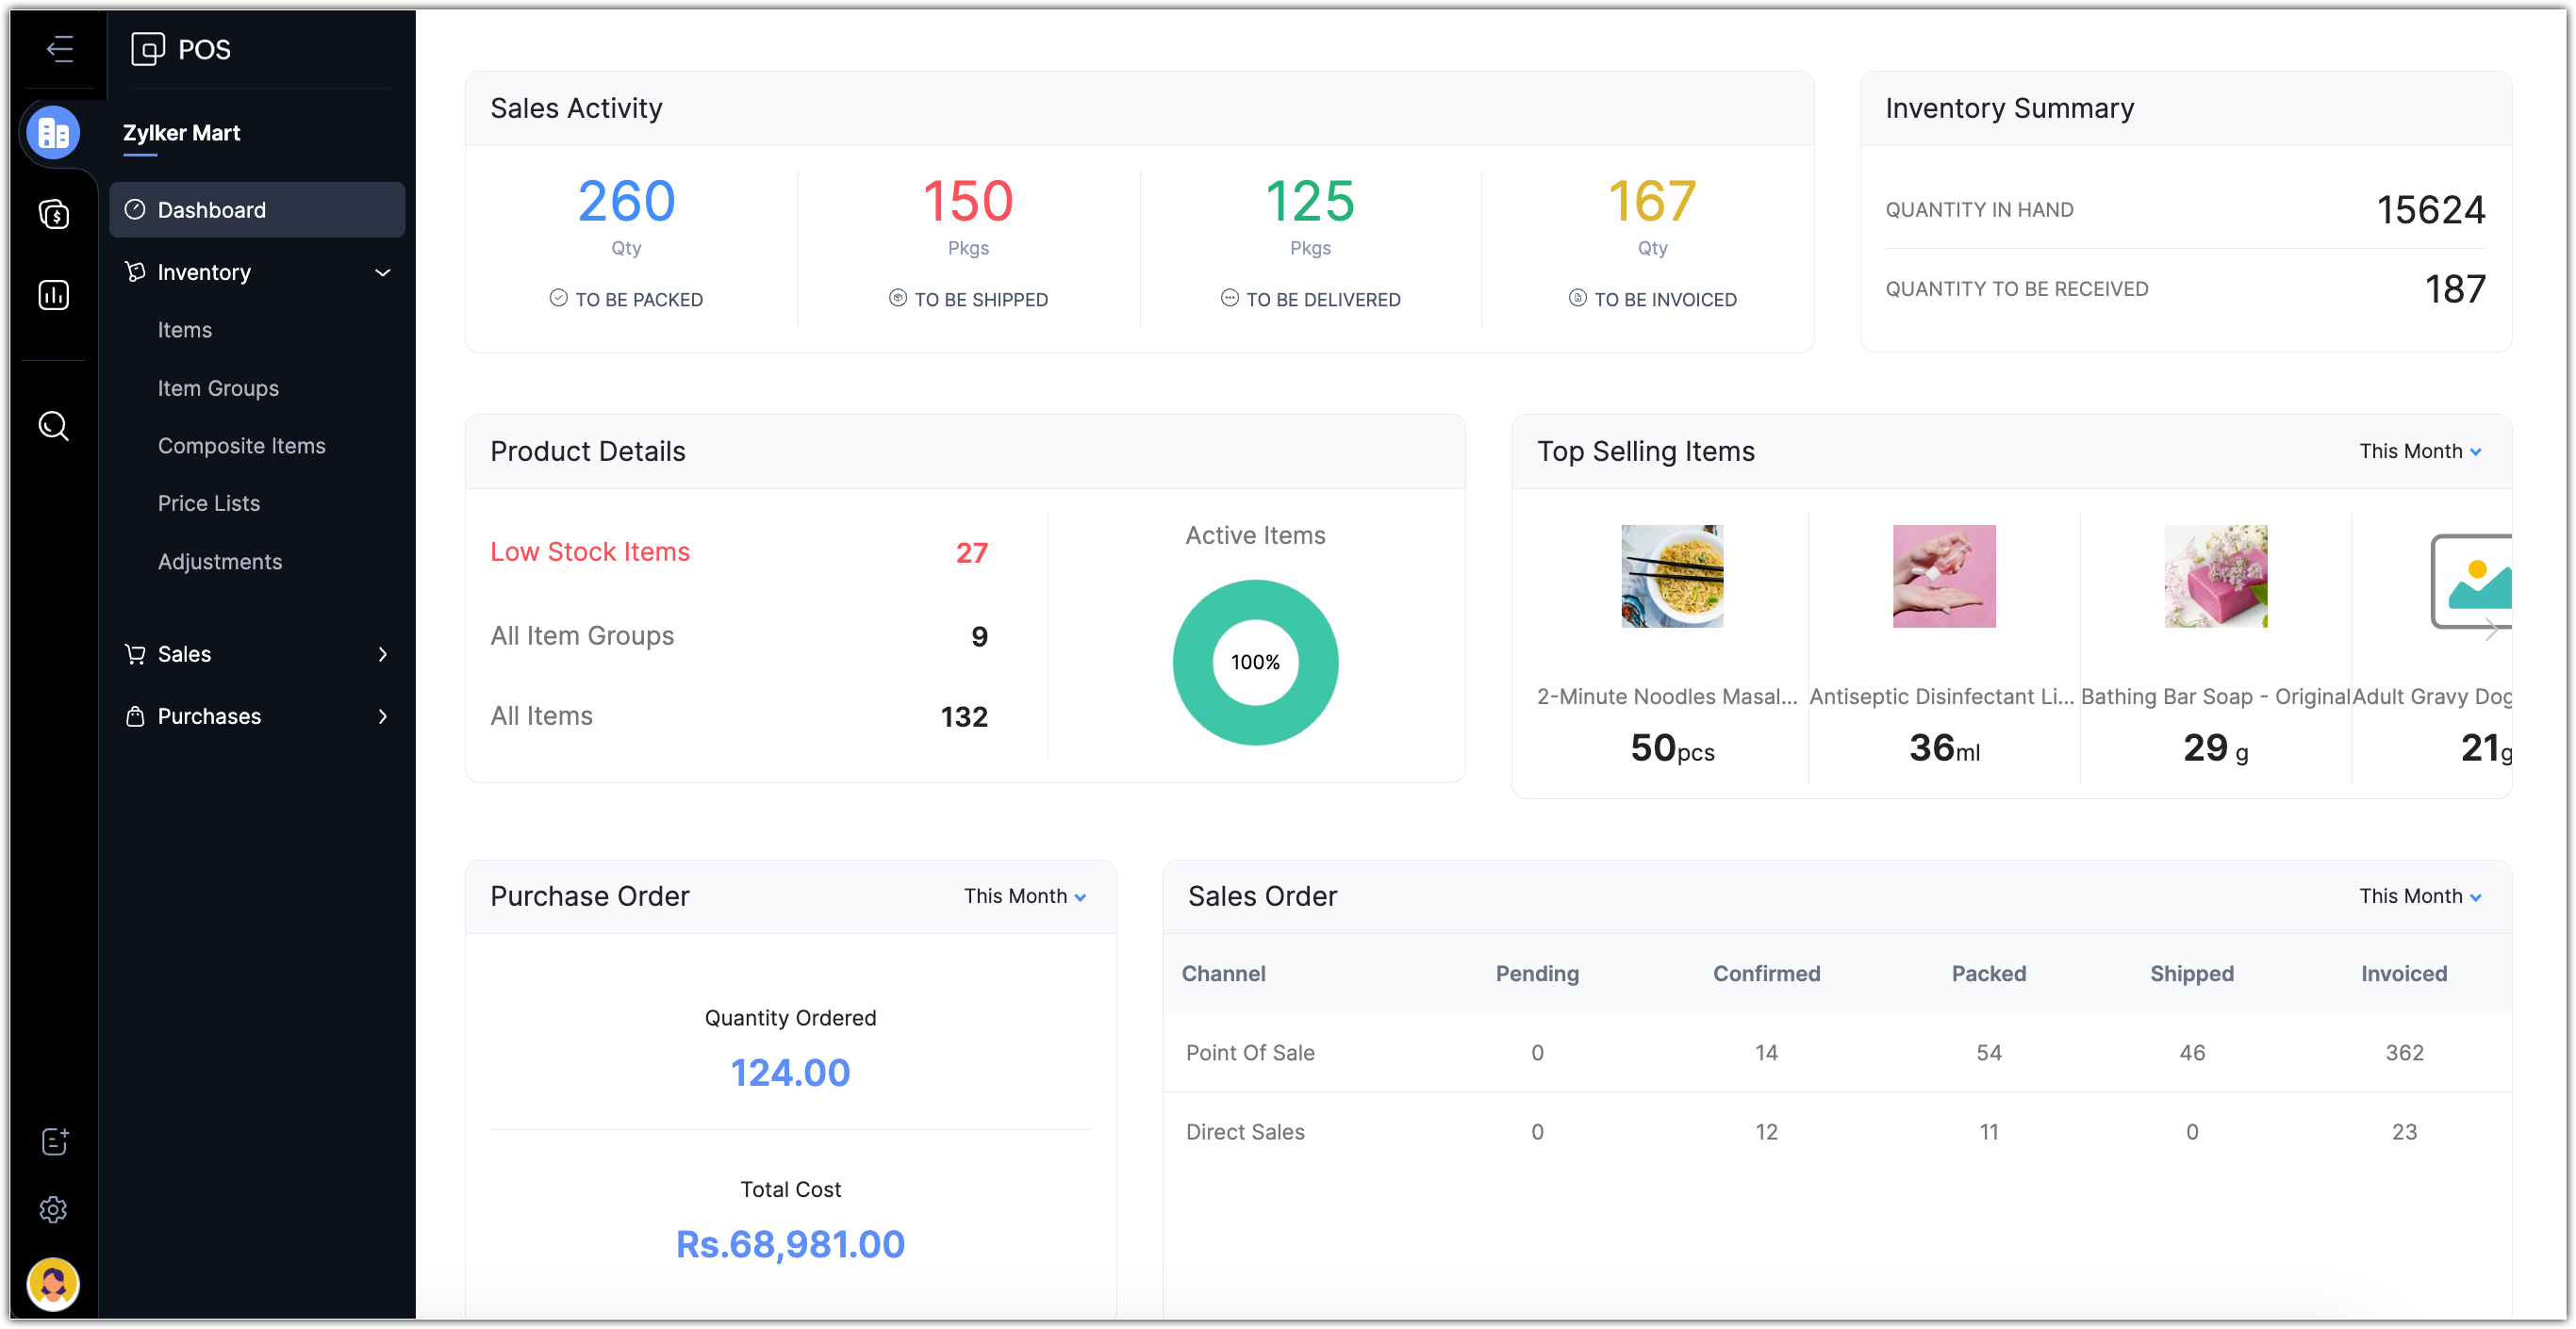Click the magnifier search icon
Viewport: 2576px width, 1329px height.
pos(53,426)
